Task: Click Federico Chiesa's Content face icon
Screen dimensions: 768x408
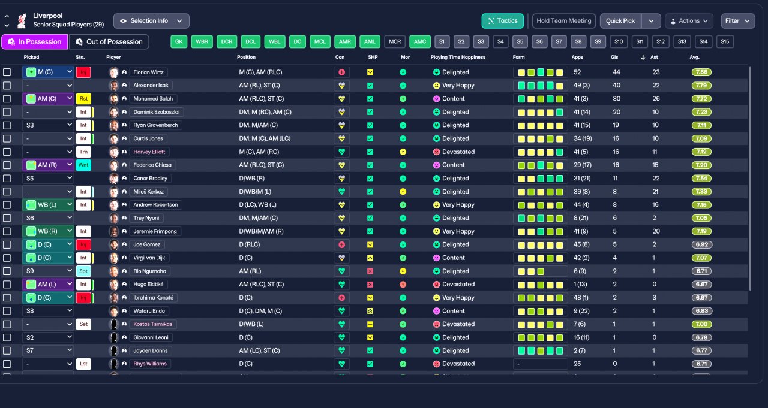Action: coord(437,165)
